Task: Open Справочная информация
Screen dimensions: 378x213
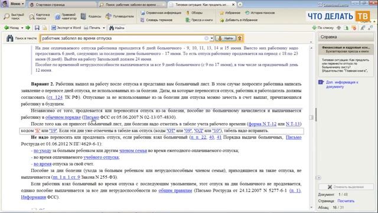Action: [x=161, y=13]
